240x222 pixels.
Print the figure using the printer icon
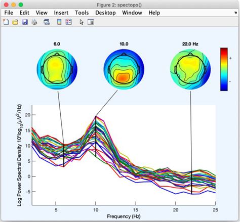(34, 22)
